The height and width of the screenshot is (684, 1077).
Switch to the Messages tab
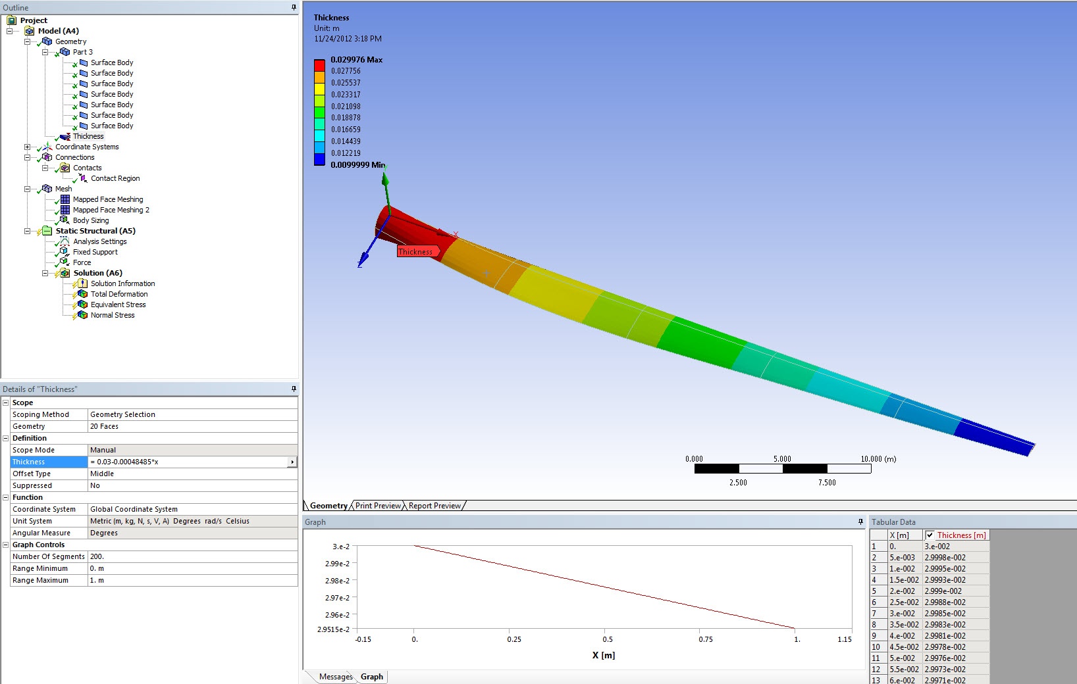[x=336, y=677]
